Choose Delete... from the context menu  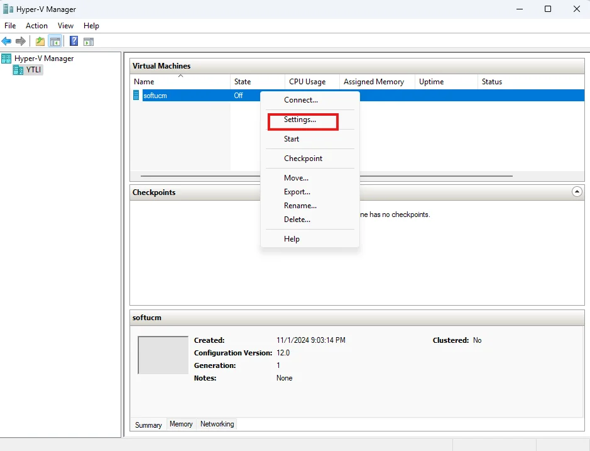pos(310,220)
